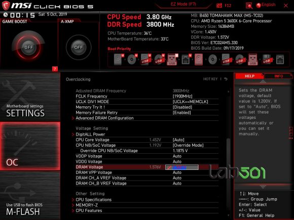Click the Voltage Setting section header
Screen dimensions: 294x220
click(x=92, y=128)
